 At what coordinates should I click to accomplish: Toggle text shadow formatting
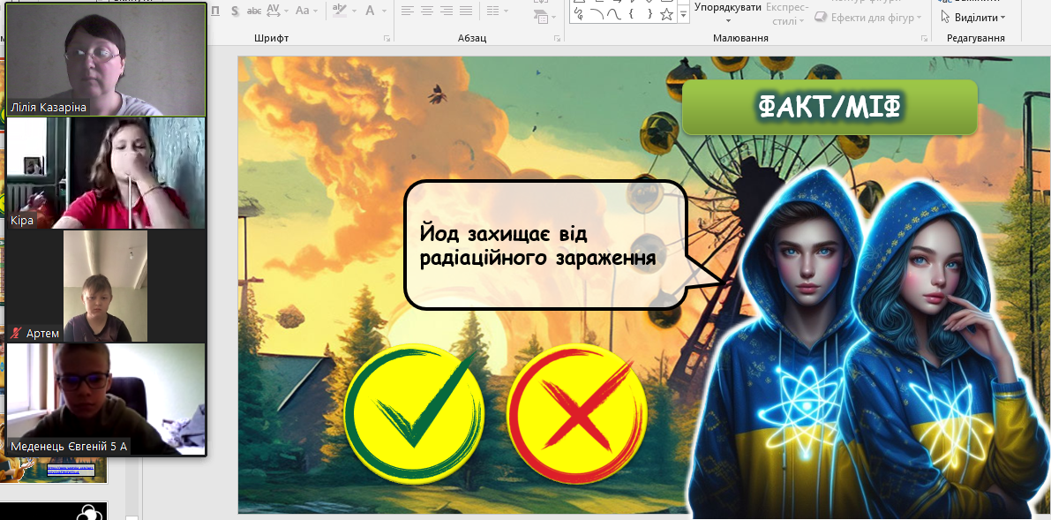[235, 10]
